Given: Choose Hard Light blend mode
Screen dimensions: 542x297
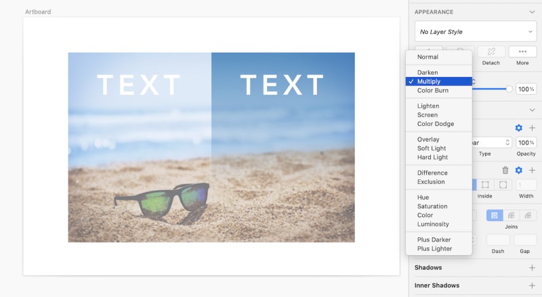Looking at the screenshot, I should point(439,158).
